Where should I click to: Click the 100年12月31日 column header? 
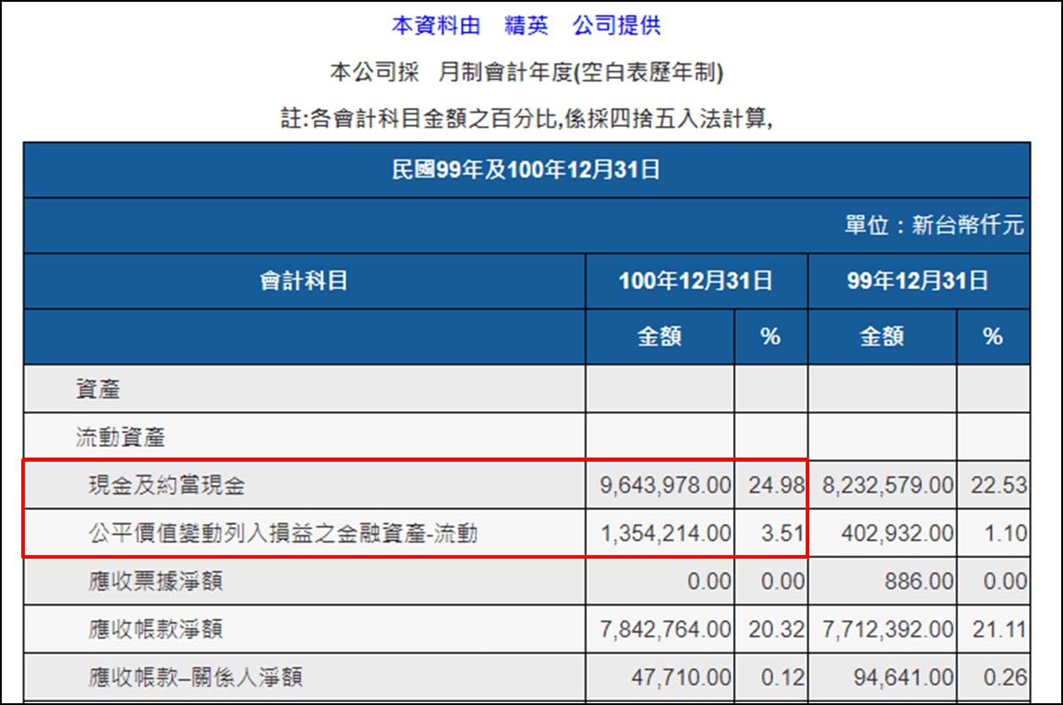696,280
